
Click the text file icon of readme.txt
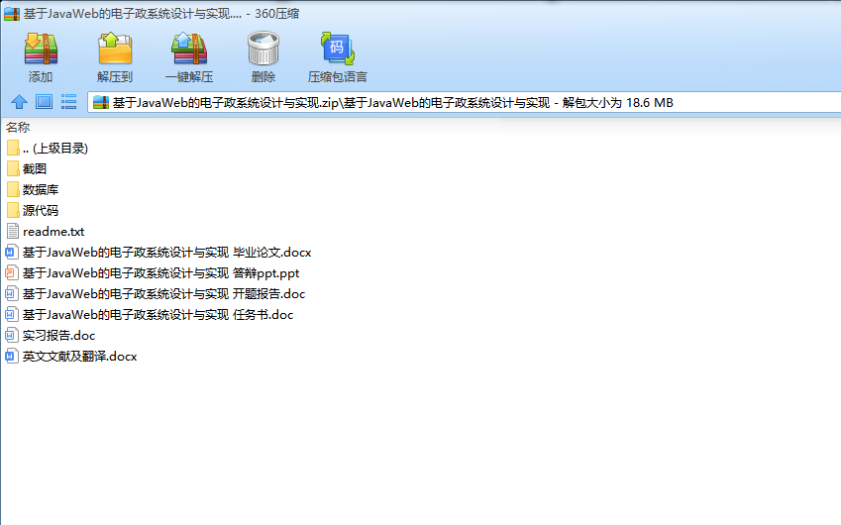tap(13, 232)
